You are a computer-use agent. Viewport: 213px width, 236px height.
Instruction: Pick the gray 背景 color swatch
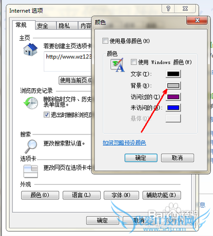pos(173,85)
